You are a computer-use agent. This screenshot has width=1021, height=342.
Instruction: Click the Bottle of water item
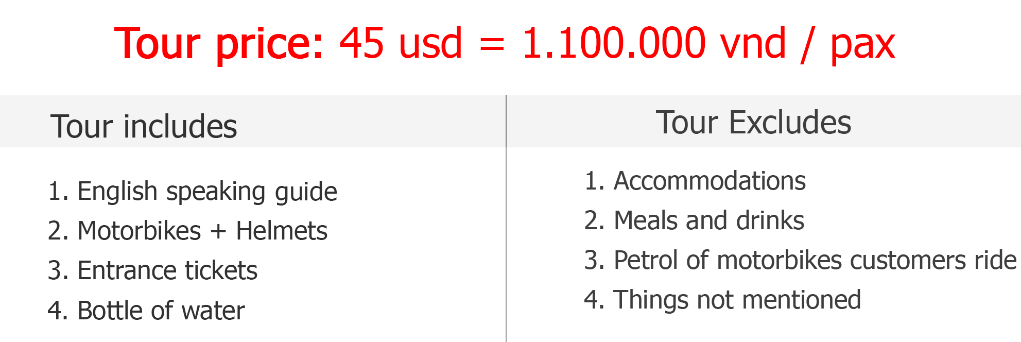146,311
